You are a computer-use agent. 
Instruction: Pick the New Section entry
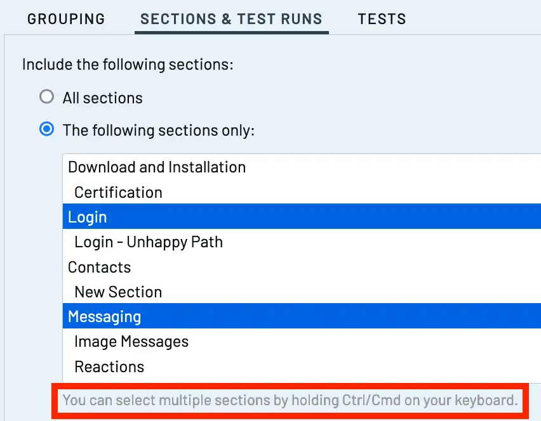coord(302,292)
